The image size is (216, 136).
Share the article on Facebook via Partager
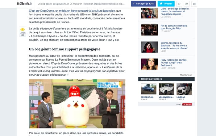click(x=143, y=4)
